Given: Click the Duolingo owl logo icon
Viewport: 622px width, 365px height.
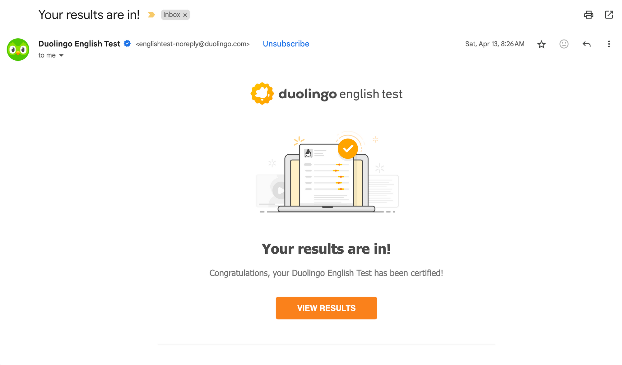Looking at the screenshot, I should [17, 49].
